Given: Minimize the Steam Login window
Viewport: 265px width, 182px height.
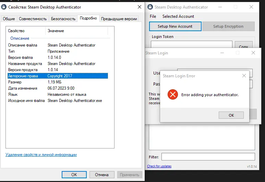Looking at the screenshot, I should tap(222, 53).
